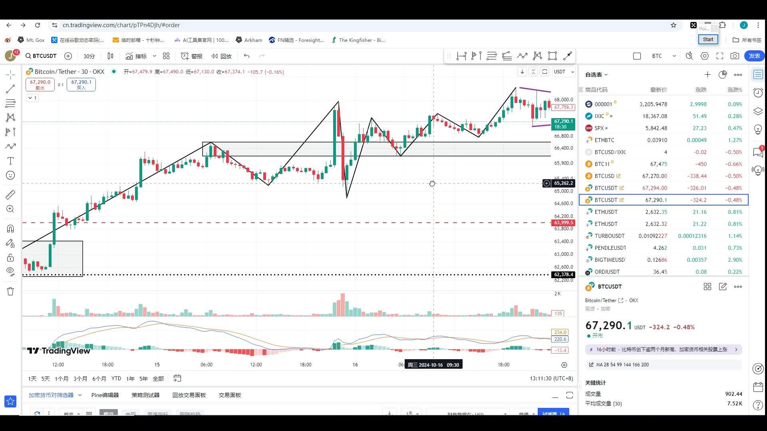Open chart settings hexagon icon
The image size is (767, 431).
(705, 56)
